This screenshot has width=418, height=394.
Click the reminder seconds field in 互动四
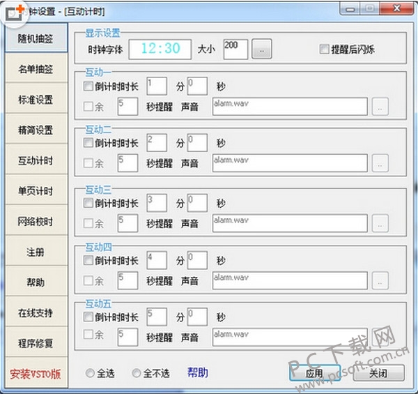pos(127,280)
